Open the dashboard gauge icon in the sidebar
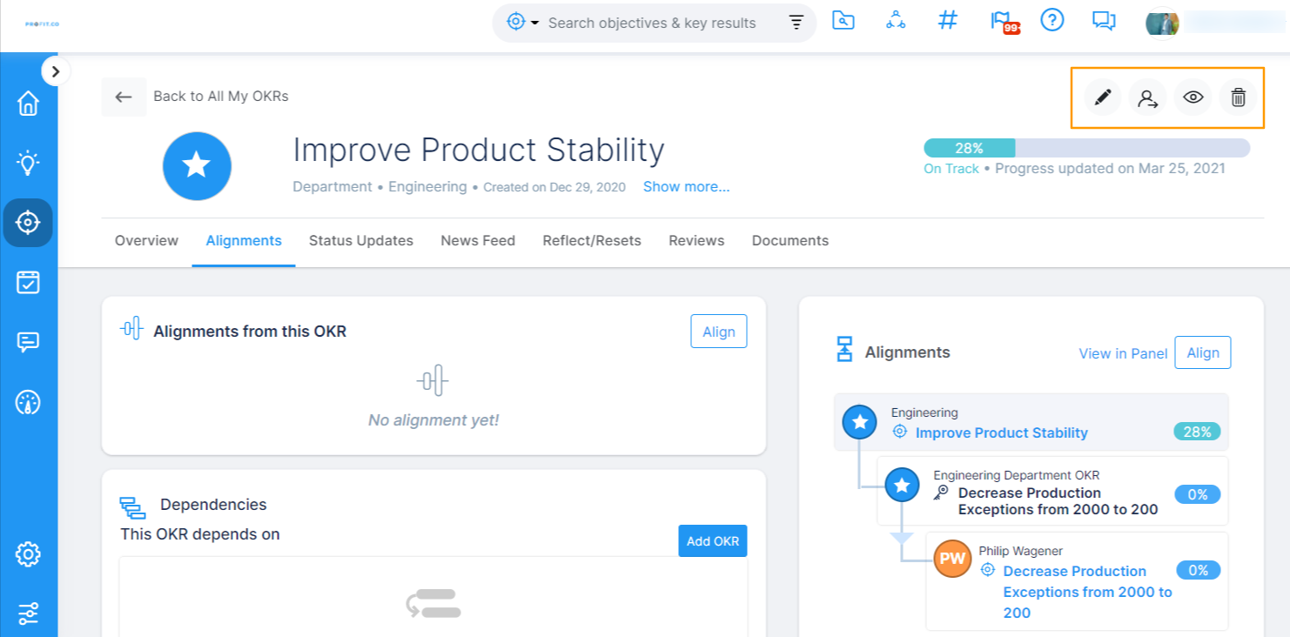The width and height of the screenshot is (1290, 637). 29,402
